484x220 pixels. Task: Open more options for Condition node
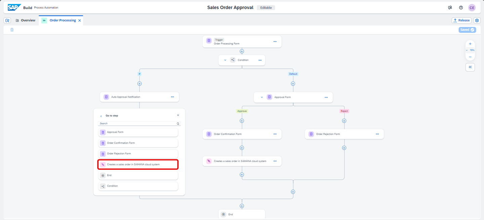click(260, 60)
